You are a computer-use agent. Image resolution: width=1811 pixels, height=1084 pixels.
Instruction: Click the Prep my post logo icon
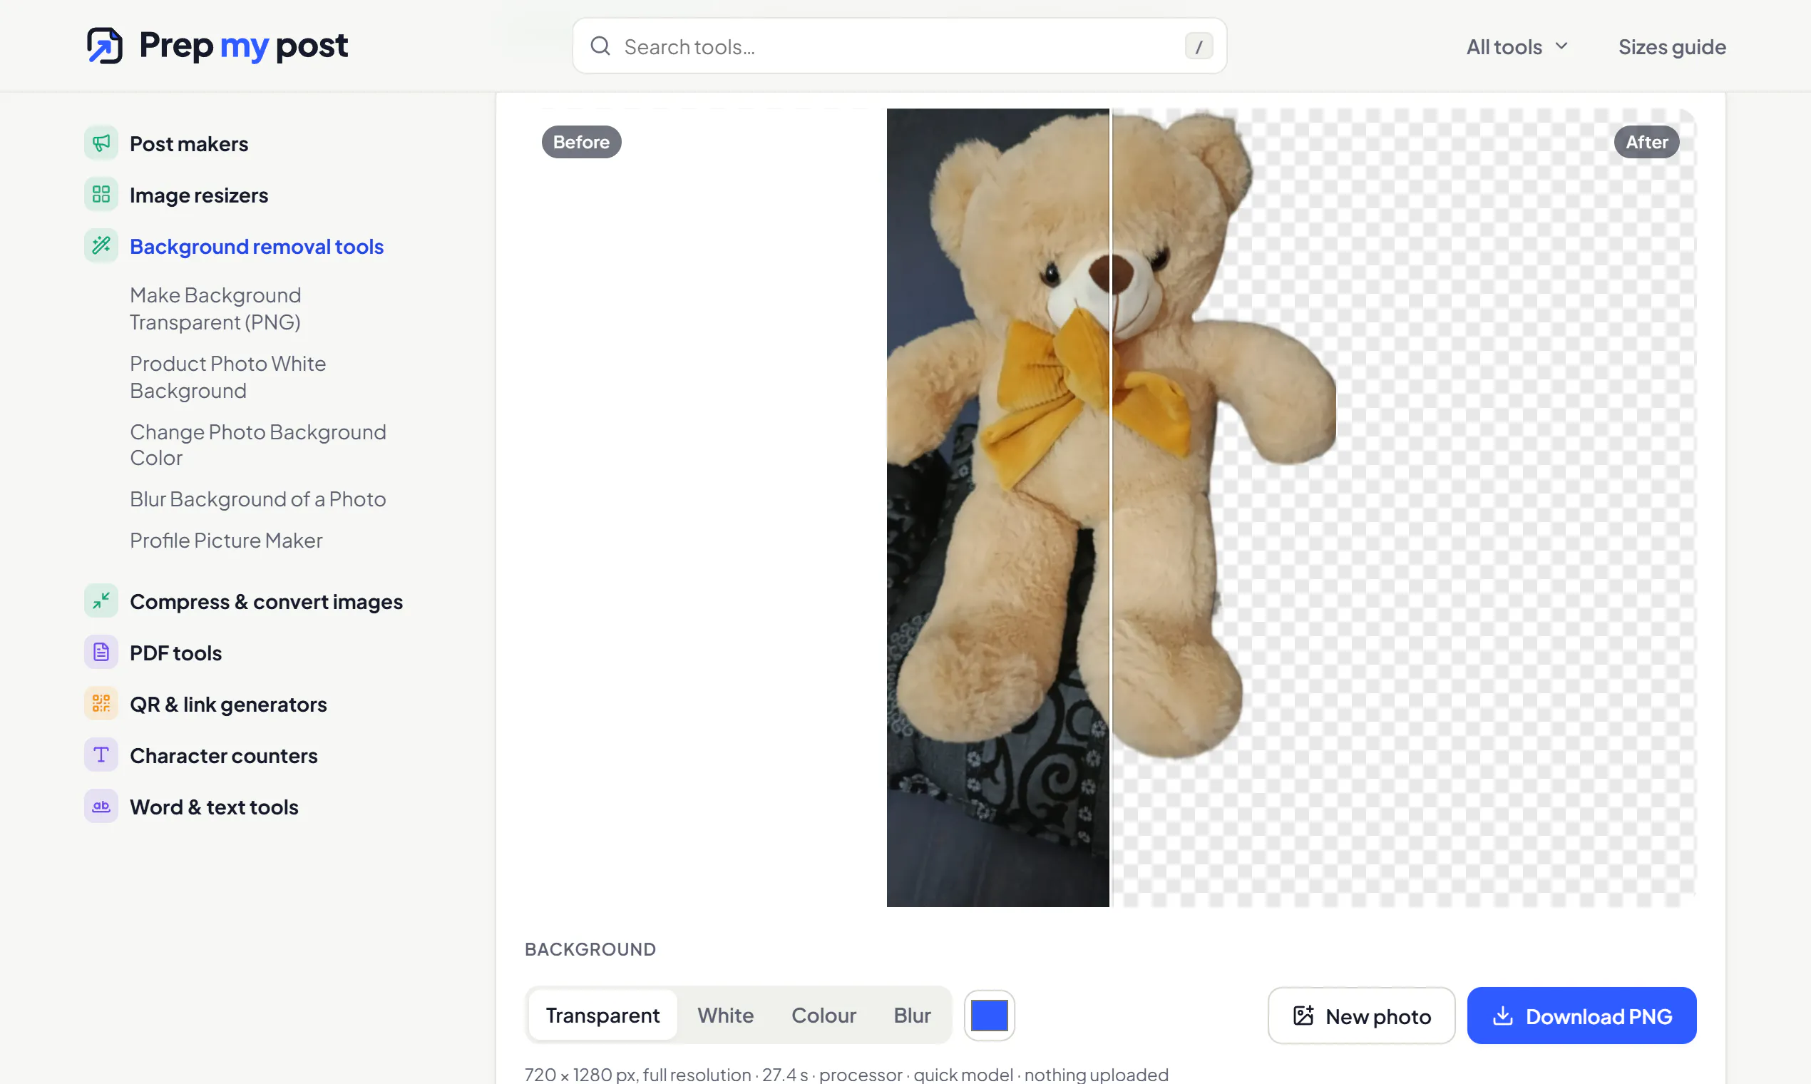(104, 46)
